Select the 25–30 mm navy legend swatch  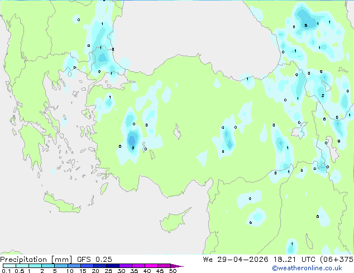click(113, 266)
